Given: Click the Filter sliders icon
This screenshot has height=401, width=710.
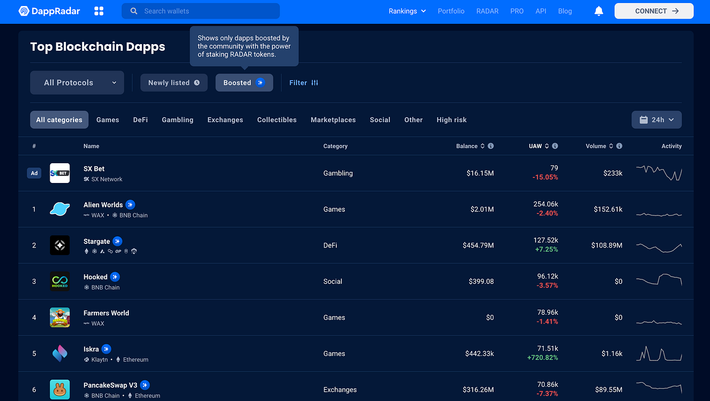Looking at the screenshot, I should [x=315, y=83].
